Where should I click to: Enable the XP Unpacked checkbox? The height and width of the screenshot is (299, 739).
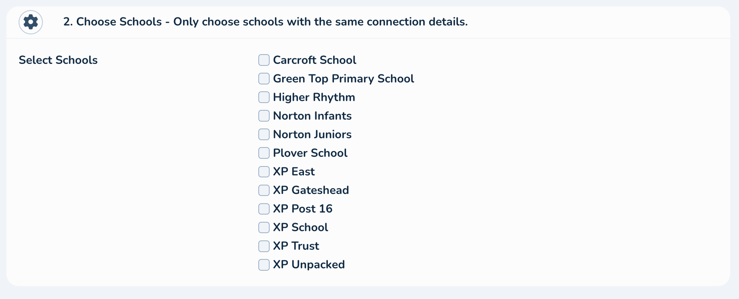264,265
